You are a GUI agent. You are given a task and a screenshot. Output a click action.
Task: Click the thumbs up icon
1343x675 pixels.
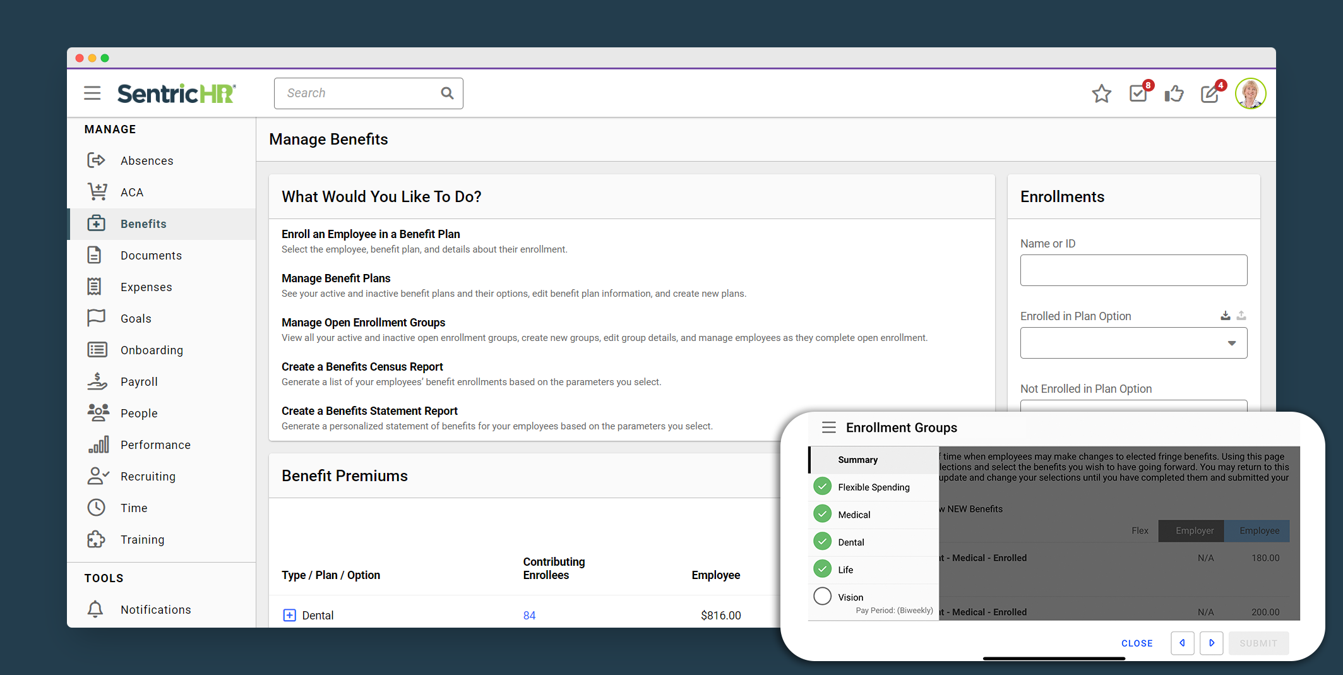pos(1174,93)
